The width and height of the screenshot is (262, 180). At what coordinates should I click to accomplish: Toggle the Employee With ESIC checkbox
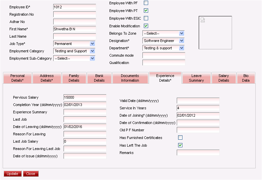[x=146, y=18]
